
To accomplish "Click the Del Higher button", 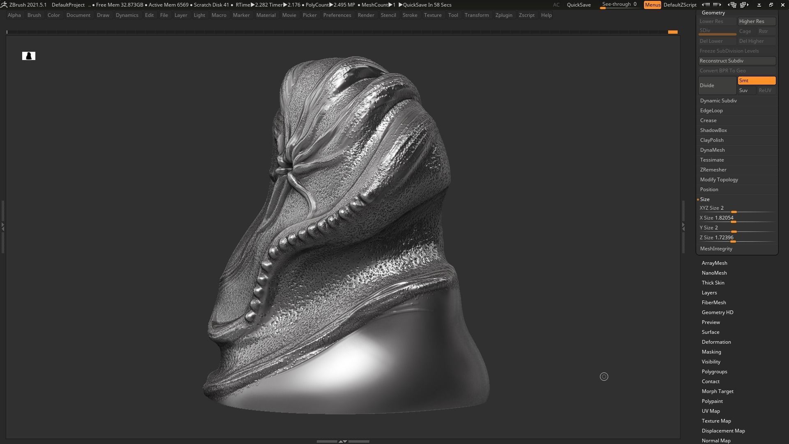I will pyautogui.click(x=757, y=41).
